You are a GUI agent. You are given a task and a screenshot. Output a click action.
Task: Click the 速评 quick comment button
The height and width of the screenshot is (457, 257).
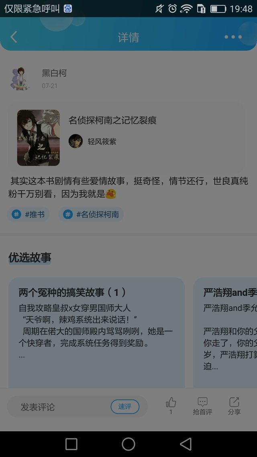click(125, 406)
